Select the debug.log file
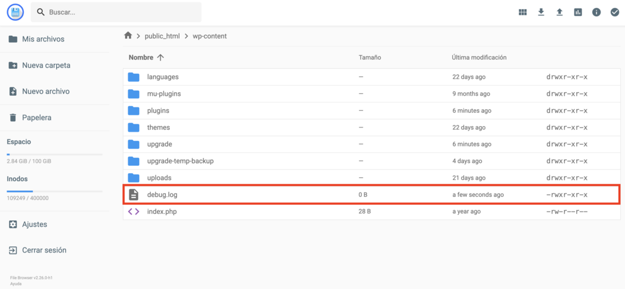The image size is (625, 289). (x=162, y=194)
